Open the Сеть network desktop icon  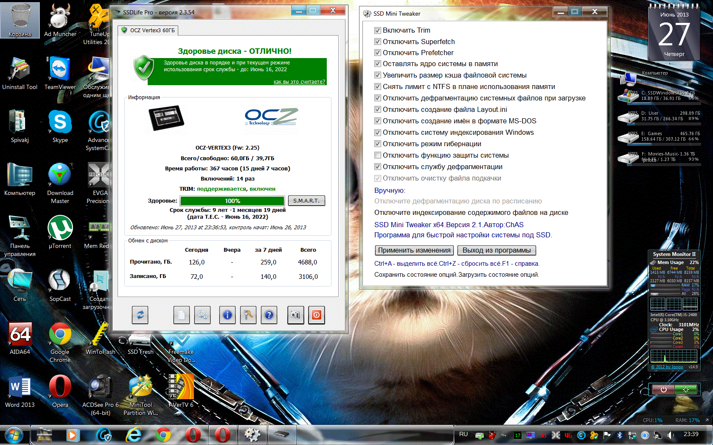pos(20,285)
